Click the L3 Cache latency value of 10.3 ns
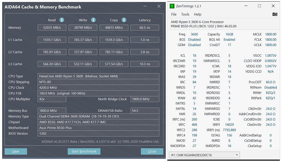 tap(144, 64)
